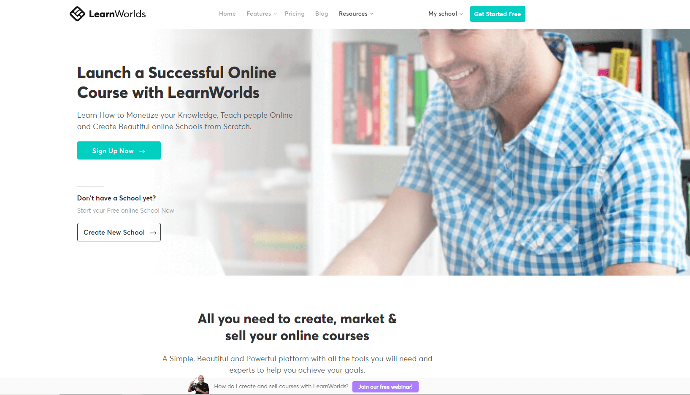The image size is (690, 395).
Task: Open the Resources menu label
Action: (353, 14)
